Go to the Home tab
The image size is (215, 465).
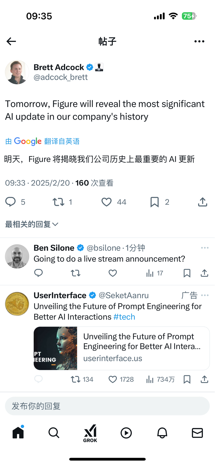point(18,433)
